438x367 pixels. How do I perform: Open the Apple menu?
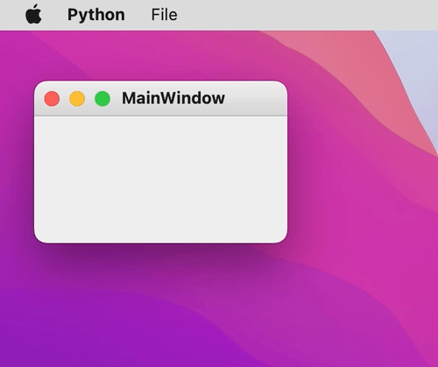tap(33, 14)
